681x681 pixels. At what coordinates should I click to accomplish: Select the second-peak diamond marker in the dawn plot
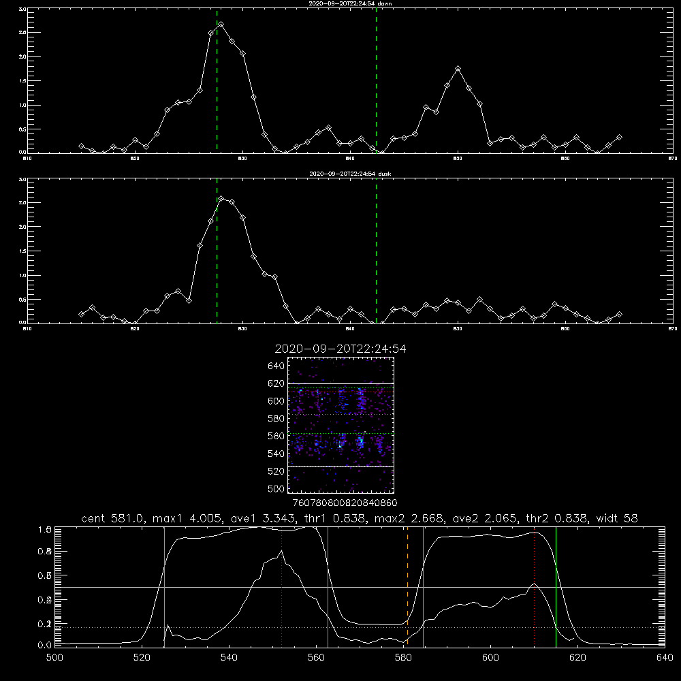click(x=458, y=69)
